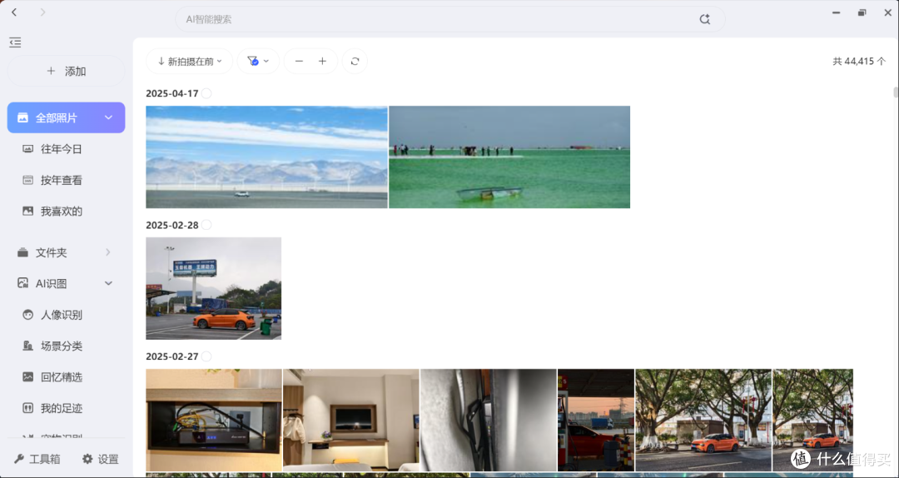
Task: Click the toolbox wrench icon
Action: coord(19,459)
